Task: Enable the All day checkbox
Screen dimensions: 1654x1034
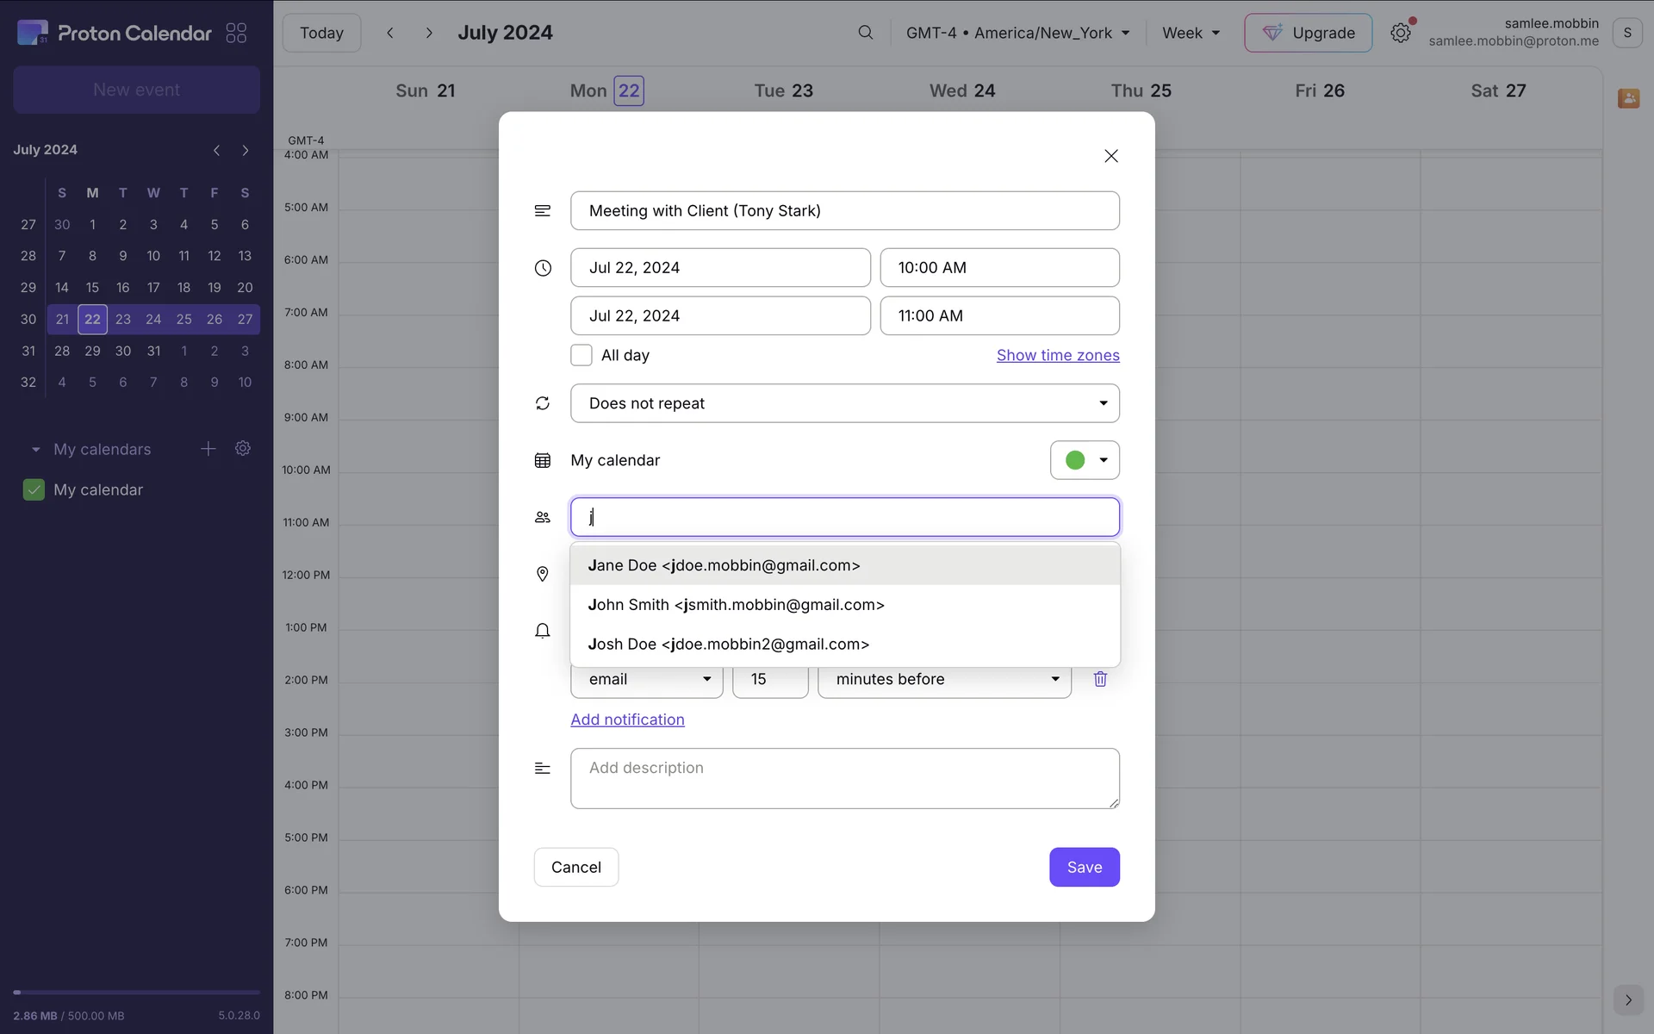Action: [581, 355]
